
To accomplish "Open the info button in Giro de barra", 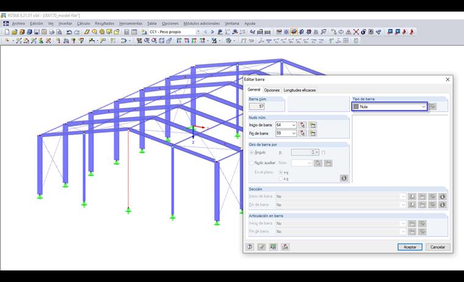I will (x=344, y=178).
